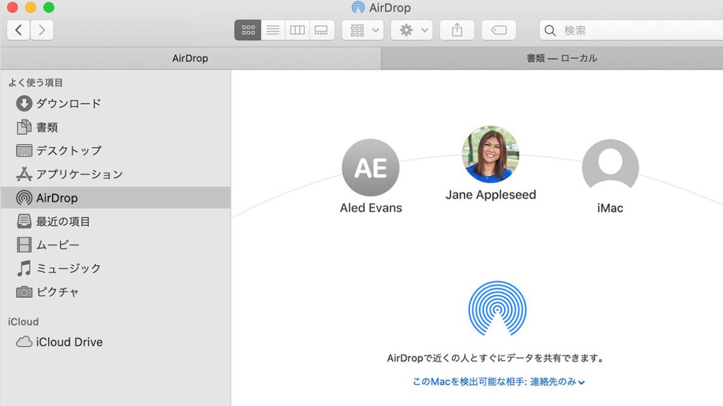This screenshot has width=723, height=406.
Task: Click the アプリケーション applications icon
Action: point(24,174)
